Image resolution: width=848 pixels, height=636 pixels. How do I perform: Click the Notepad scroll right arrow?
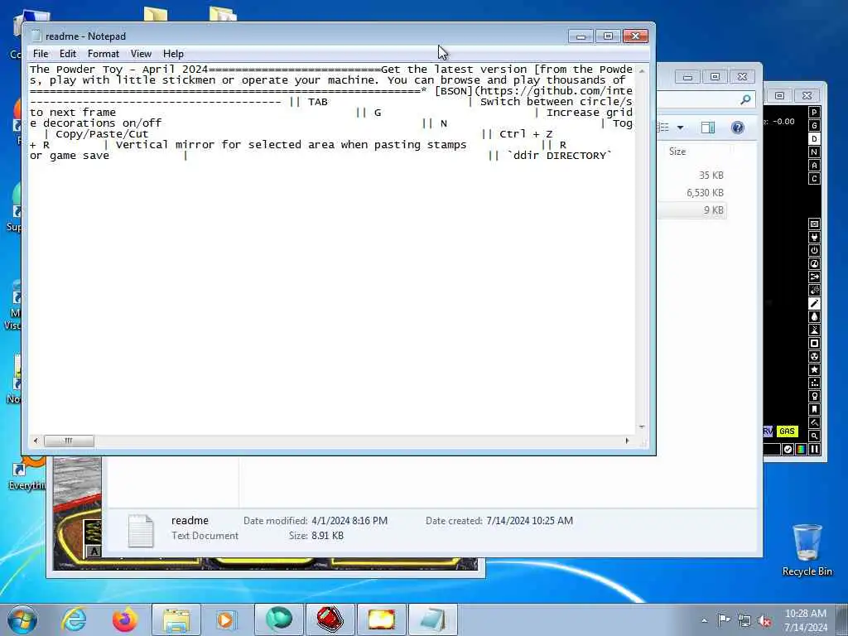point(627,441)
